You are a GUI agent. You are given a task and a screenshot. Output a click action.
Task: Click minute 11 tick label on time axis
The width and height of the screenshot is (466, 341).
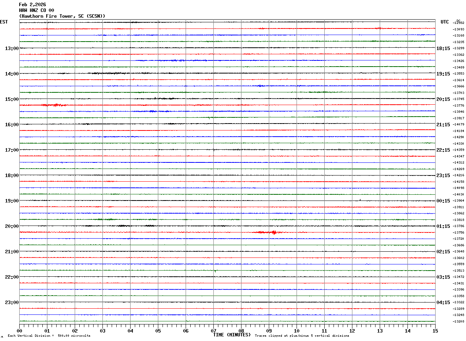[324, 331]
